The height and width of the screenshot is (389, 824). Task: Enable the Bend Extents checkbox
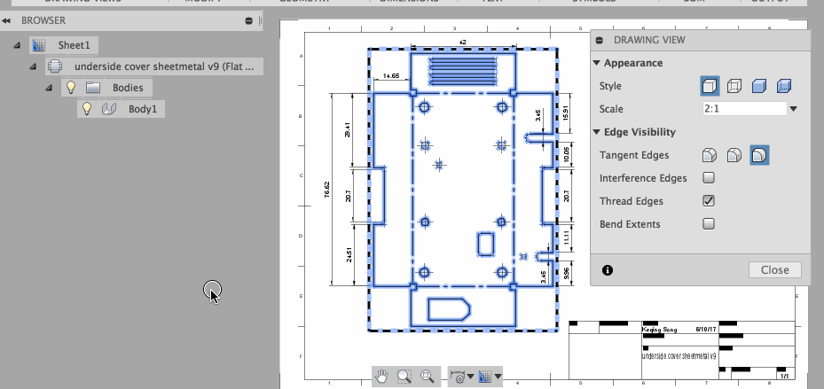(x=709, y=224)
